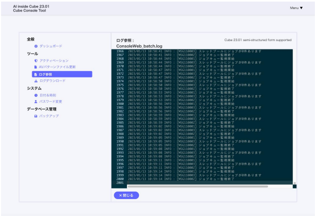
Task: Click the アクティベーション shield icon
Action: (x=36, y=61)
